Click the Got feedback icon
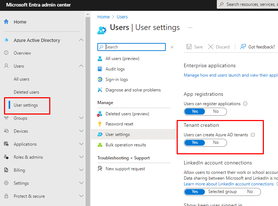Screen dimensions: 278x206 click(243, 47)
